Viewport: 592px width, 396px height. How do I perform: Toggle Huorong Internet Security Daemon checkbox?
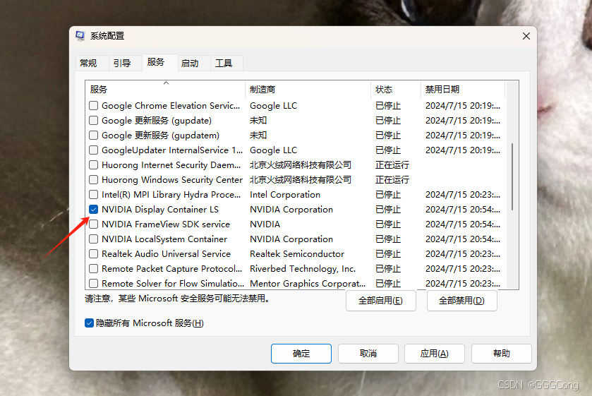coord(93,164)
